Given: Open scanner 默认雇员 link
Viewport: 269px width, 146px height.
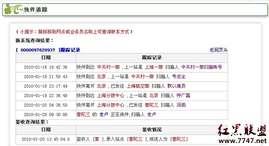Looking at the screenshot, I should point(176,86).
